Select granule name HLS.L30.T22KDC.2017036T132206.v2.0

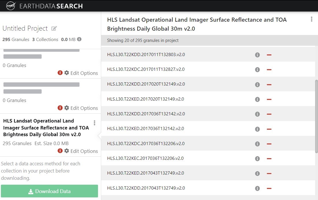point(146,144)
